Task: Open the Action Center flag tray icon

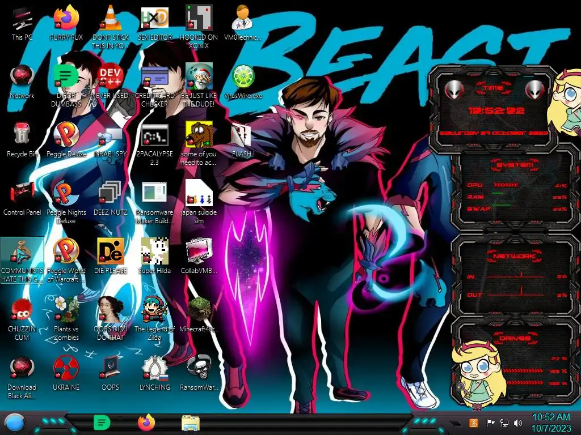Action: tap(490, 423)
